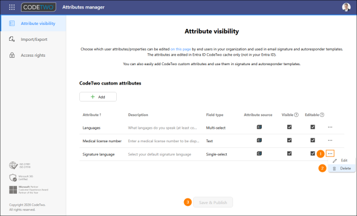Show help for the Visible column
The height and width of the screenshot is (216, 357).
(296, 115)
